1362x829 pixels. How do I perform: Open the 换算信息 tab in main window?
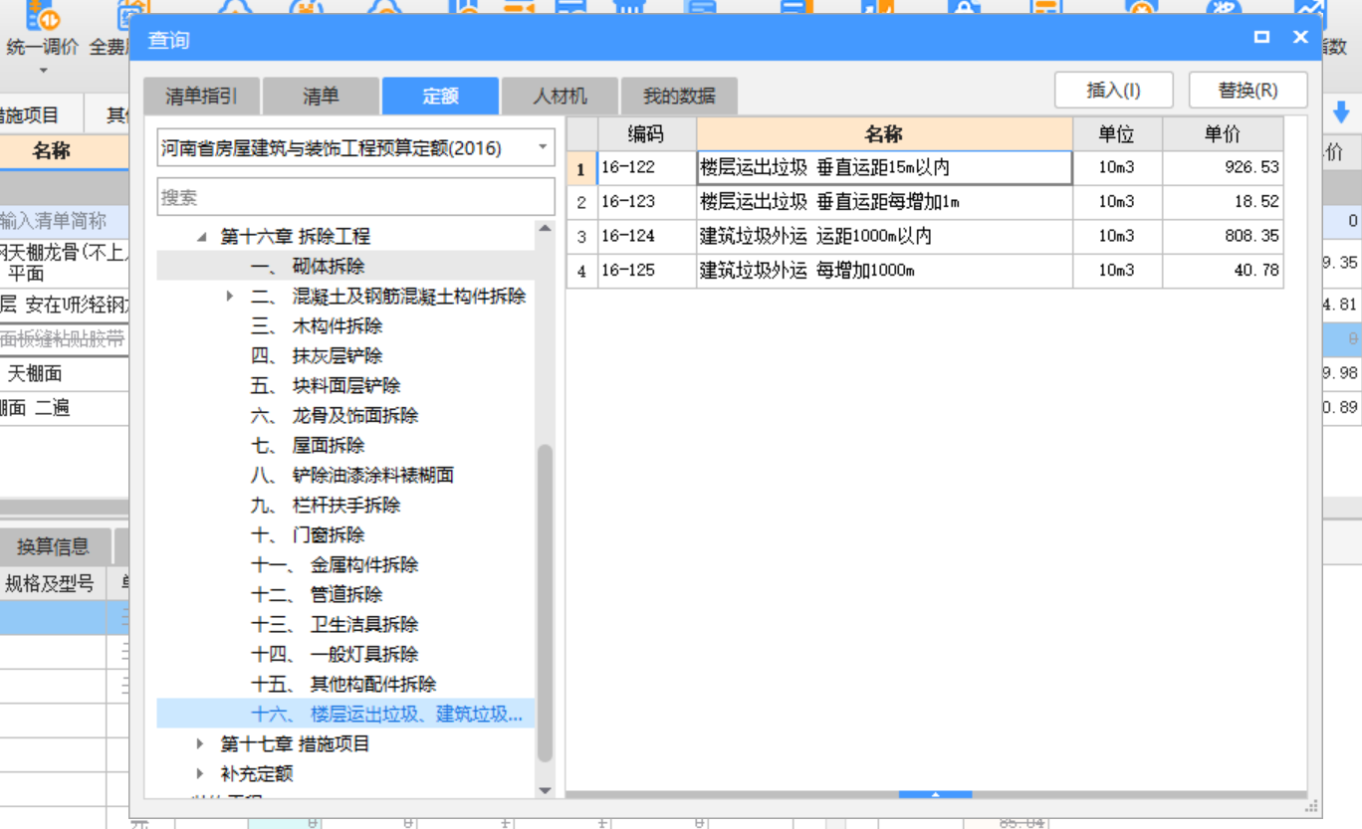point(53,546)
